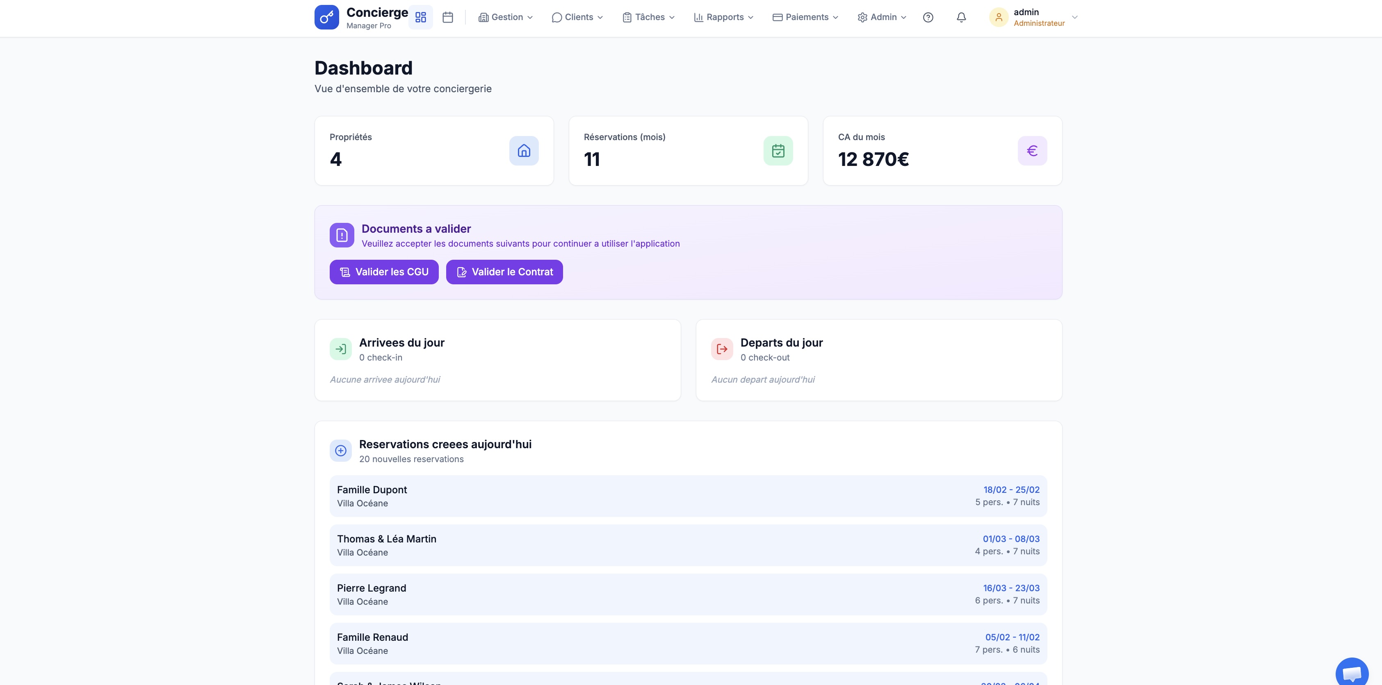Click the Propriétés house icon
This screenshot has width=1382, height=685.
point(524,151)
